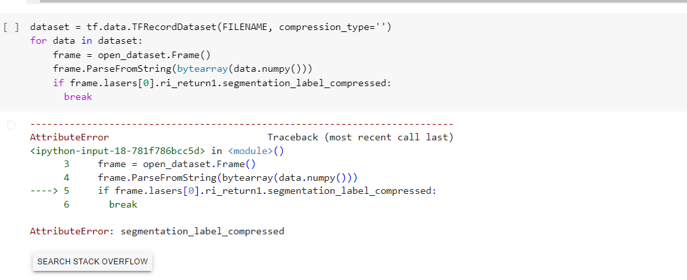Click 'Traceback (most recent call last)' text

(360, 137)
